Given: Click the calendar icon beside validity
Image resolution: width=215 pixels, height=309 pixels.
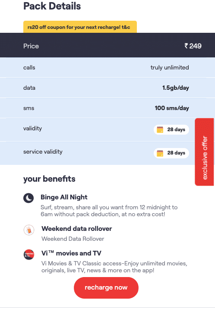Looking at the screenshot, I should pyautogui.click(x=160, y=129).
